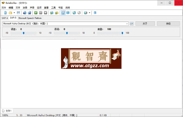Click the folder-with-play-arrow toolbar icon
183x117 pixels.
pyautogui.click(x=57, y=13)
